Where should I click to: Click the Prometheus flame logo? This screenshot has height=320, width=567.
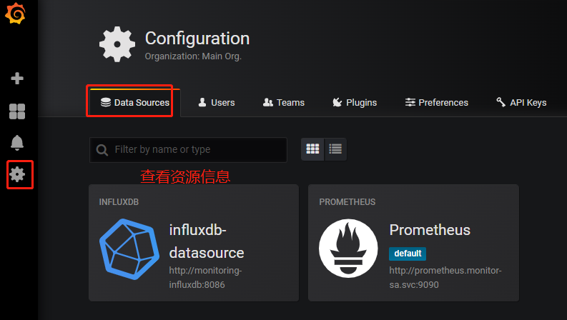[x=348, y=248]
